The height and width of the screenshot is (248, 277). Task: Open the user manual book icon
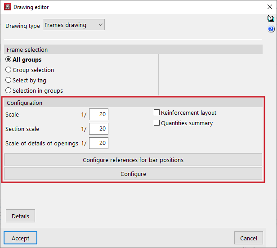tap(271, 19)
